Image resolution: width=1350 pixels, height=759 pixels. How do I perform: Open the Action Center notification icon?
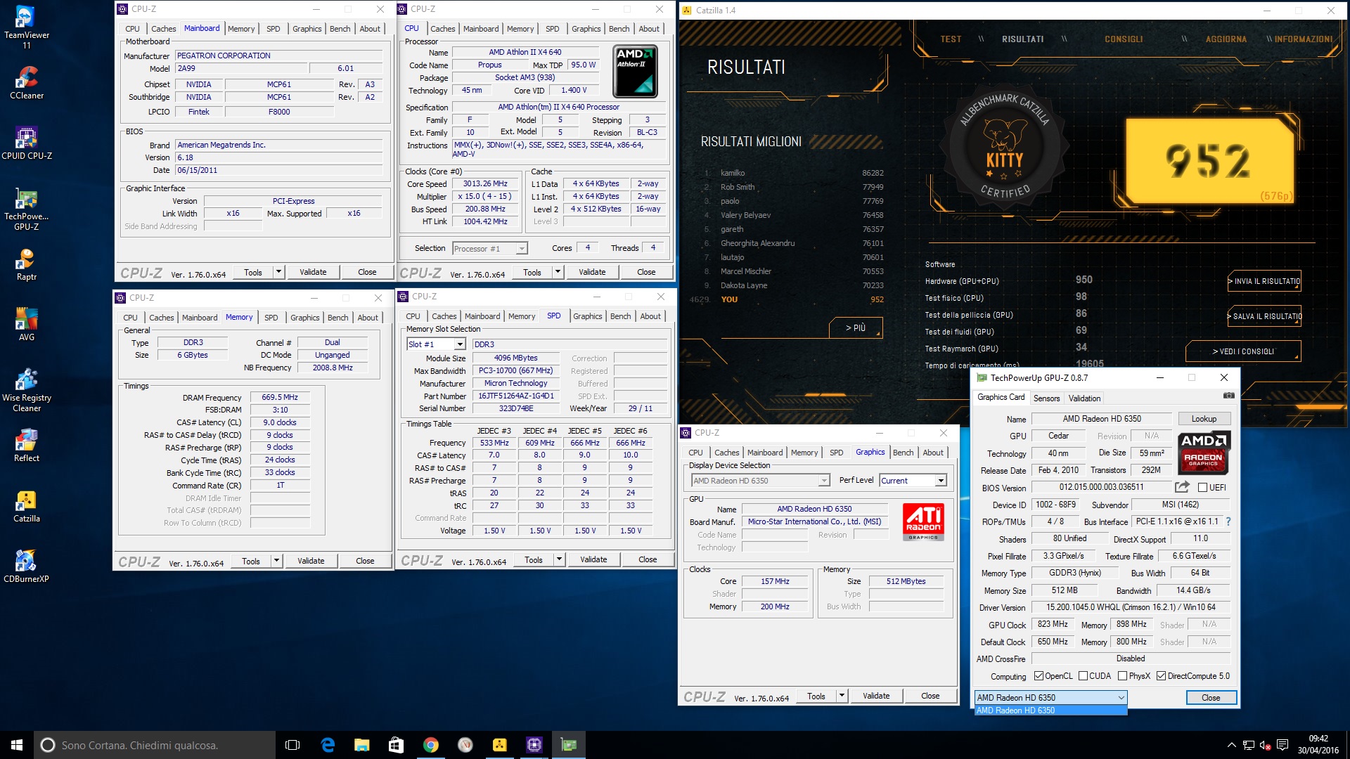click(1282, 745)
